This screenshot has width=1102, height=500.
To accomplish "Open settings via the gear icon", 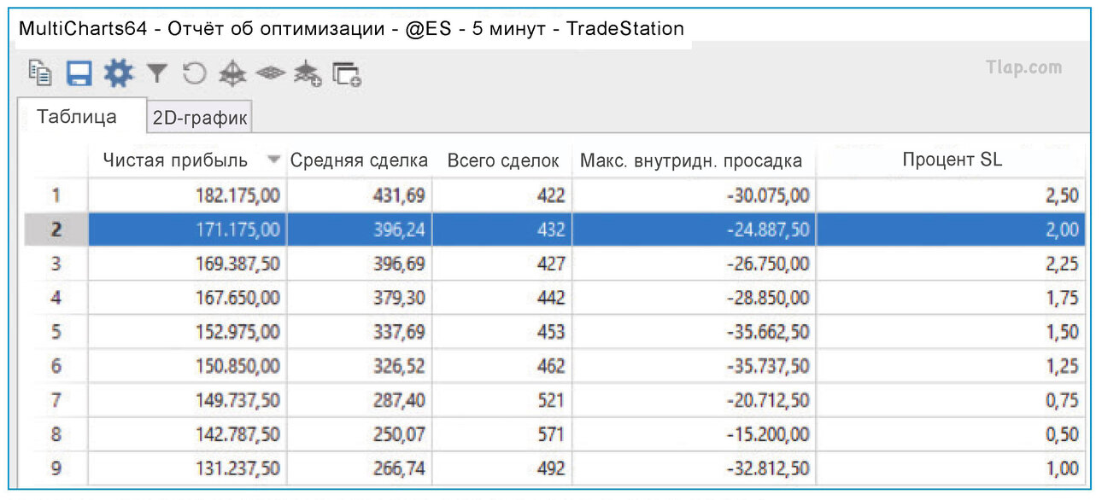I will (119, 74).
